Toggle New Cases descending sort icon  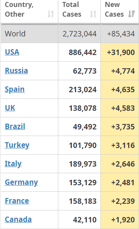click(x=132, y=14)
